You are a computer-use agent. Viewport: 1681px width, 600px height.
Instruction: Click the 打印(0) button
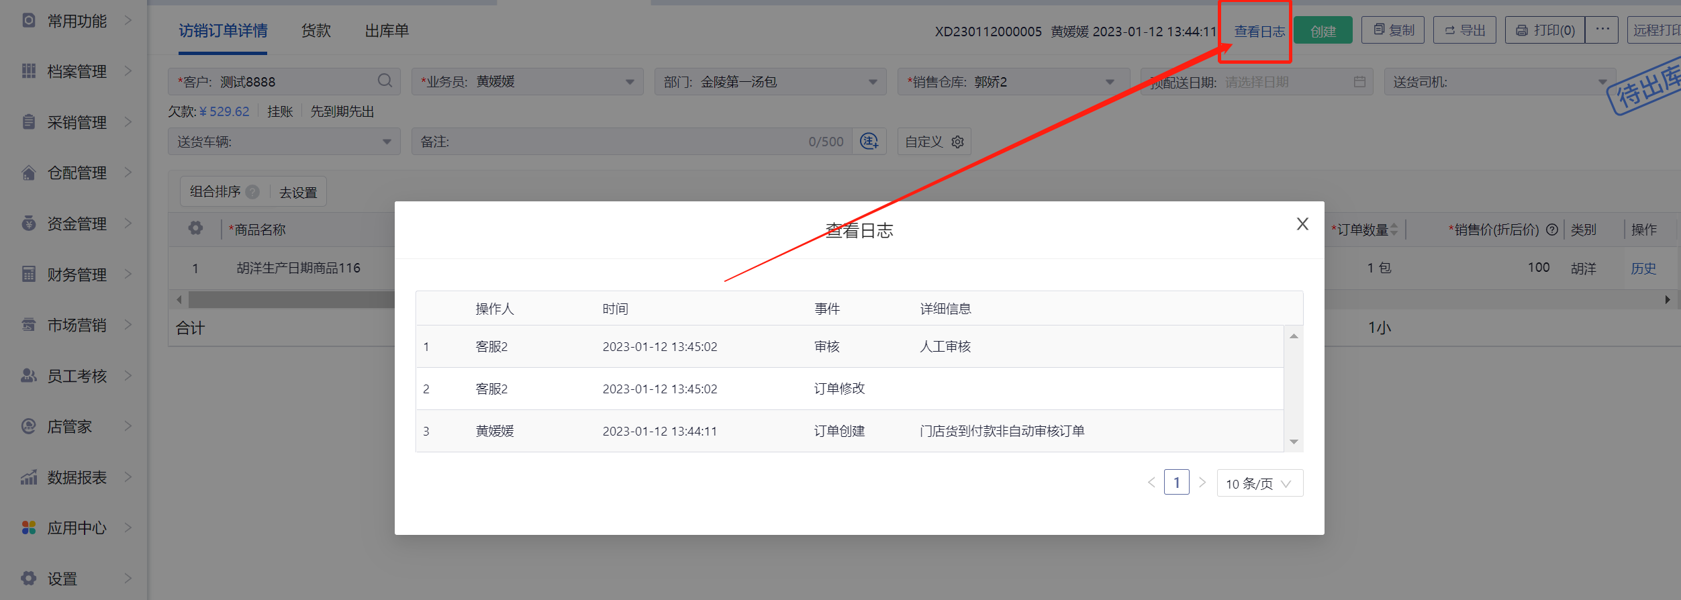tap(1545, 30)
